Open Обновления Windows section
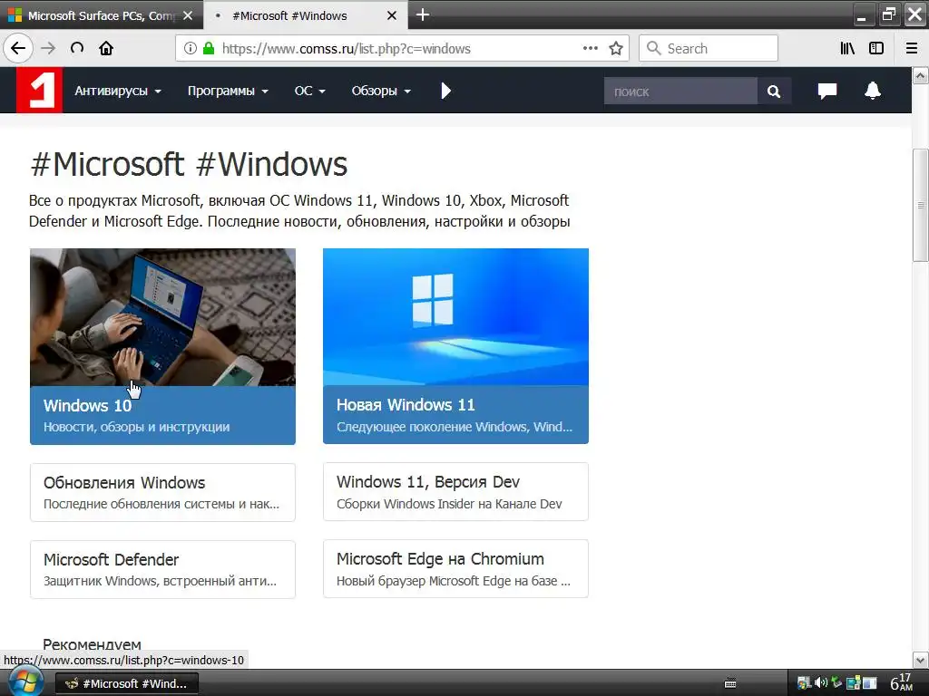The image size is (929, 696). [163, 492]
